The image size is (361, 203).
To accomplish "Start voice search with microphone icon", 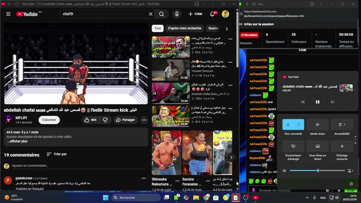I will 177,14.
